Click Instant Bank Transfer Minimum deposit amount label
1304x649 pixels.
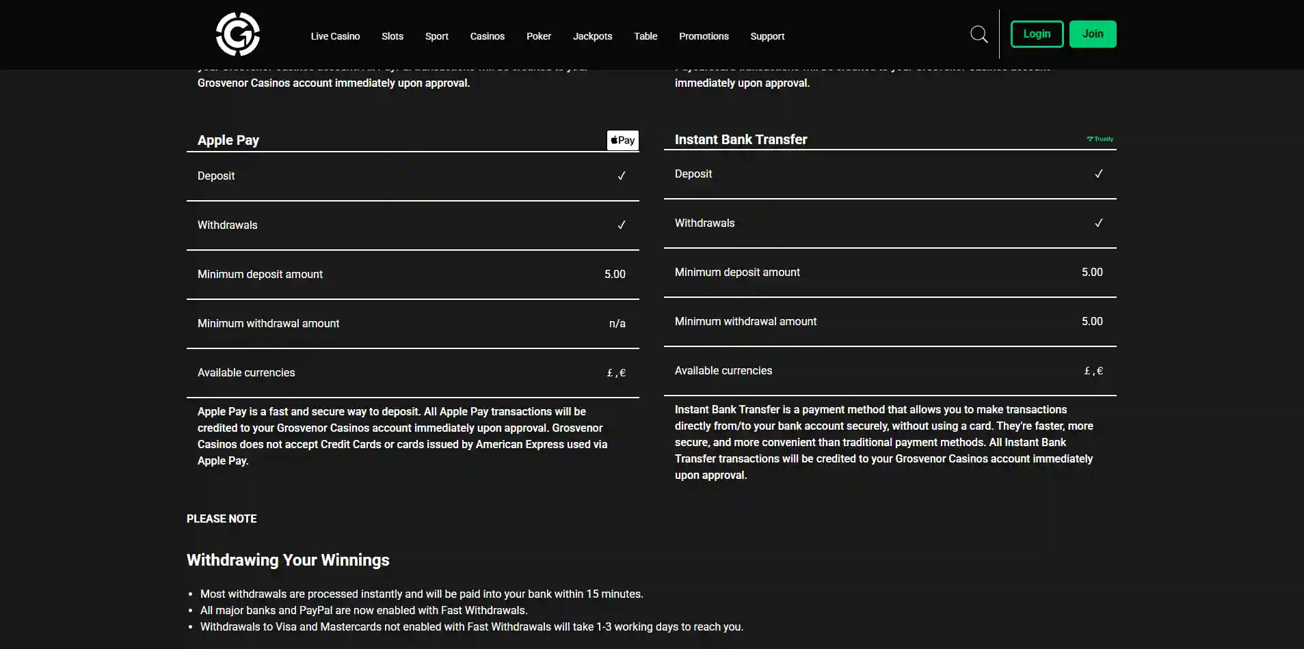click(x=737, y=272)
